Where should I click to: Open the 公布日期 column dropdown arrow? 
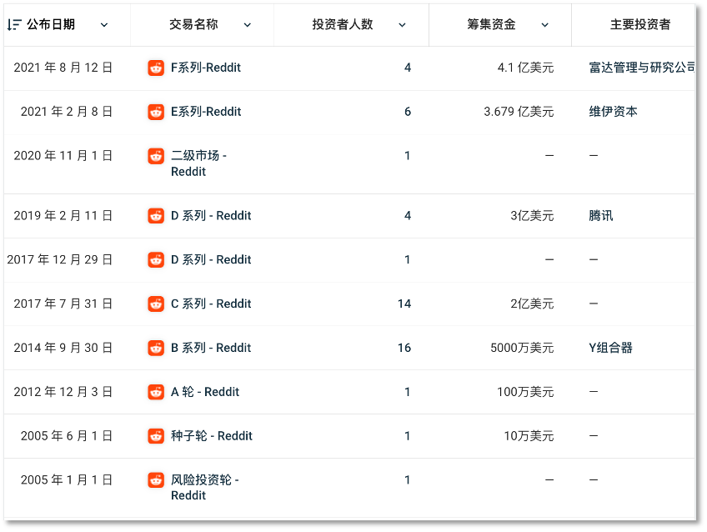(x=104, y=25)
